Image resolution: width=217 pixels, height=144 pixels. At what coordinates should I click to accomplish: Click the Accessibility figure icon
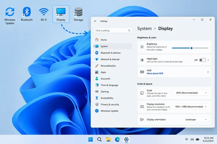pos(97,98)
